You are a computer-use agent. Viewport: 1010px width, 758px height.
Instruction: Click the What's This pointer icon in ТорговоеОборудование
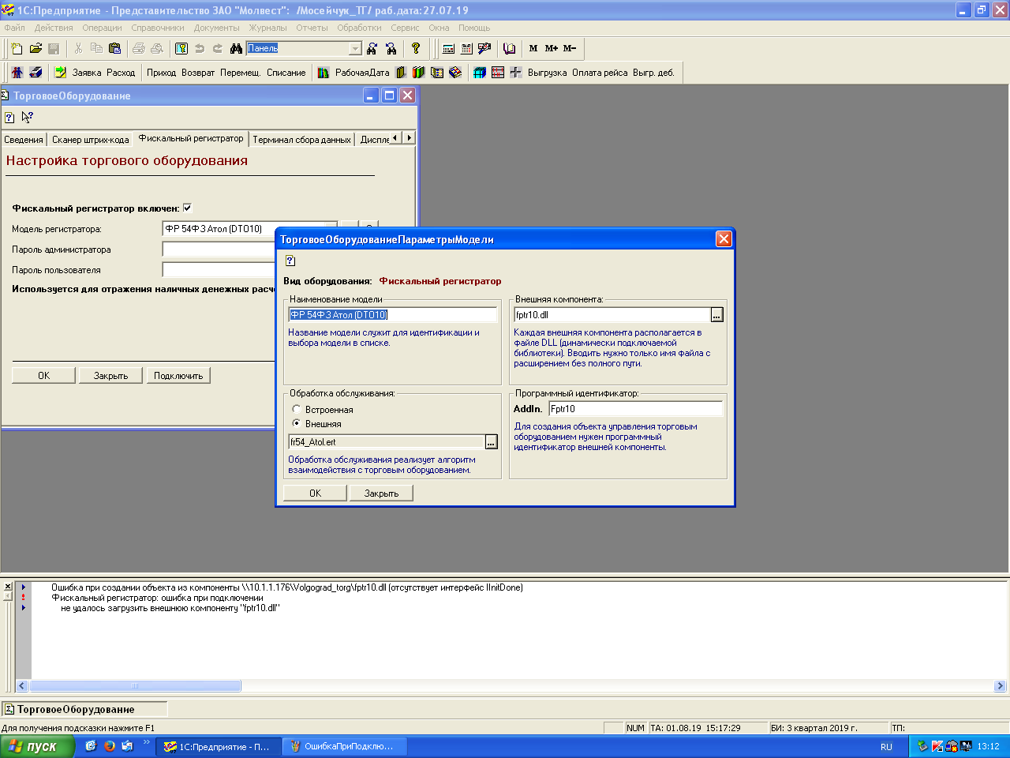click(28, 118)
